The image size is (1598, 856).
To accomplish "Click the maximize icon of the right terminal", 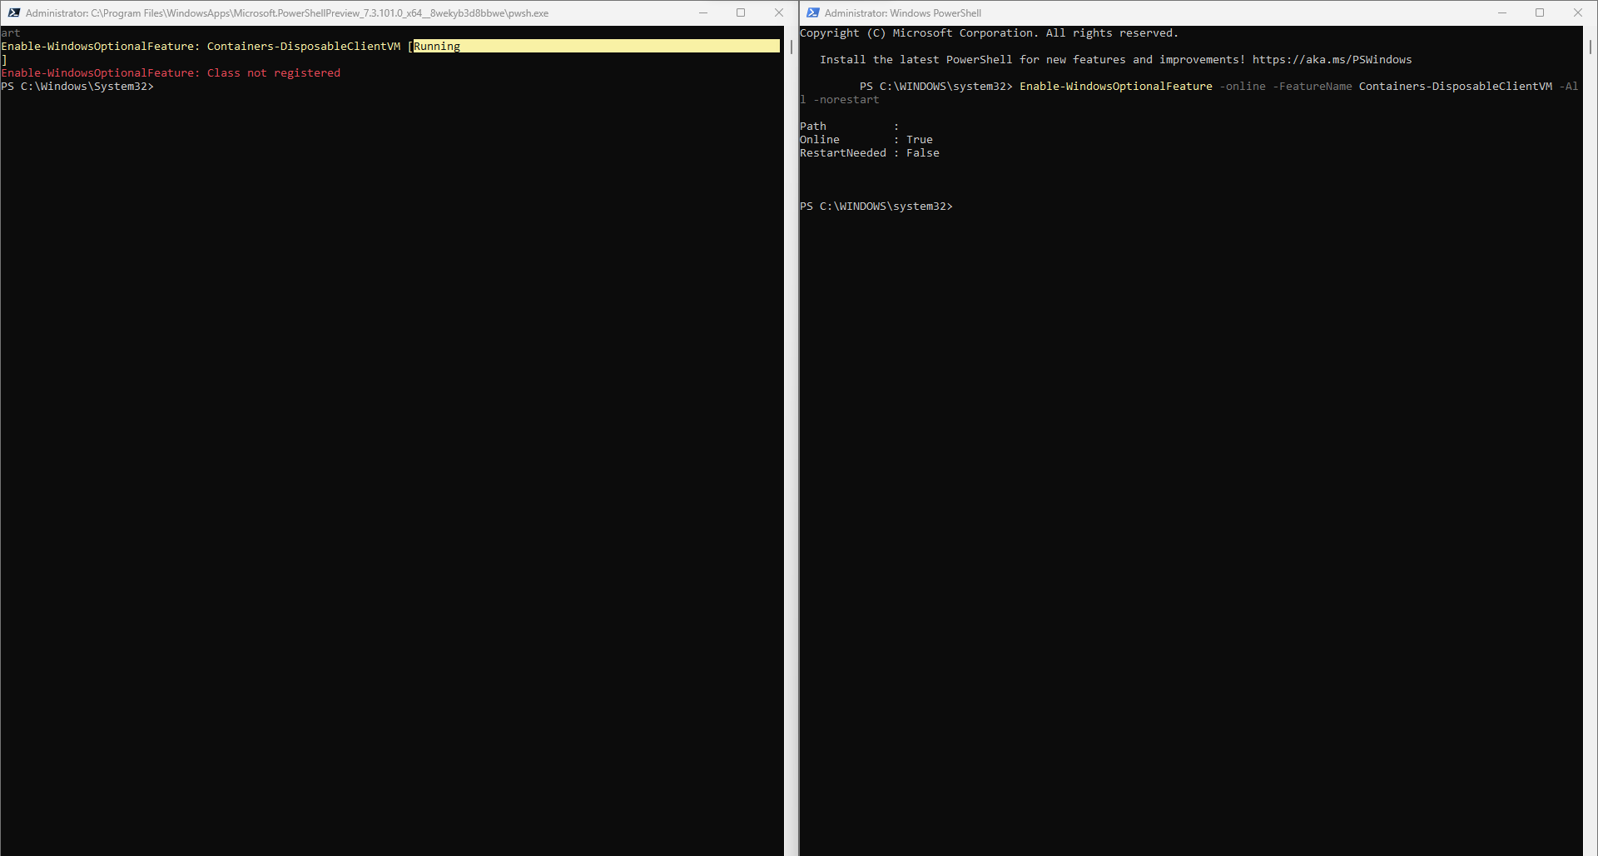I will pos(1541,12).
